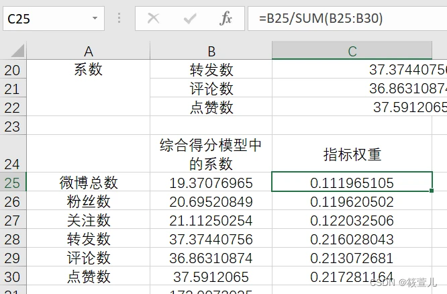This screenshot has width=447, height=294.
Task: Select row 30 header
Action: pos(13,276)
